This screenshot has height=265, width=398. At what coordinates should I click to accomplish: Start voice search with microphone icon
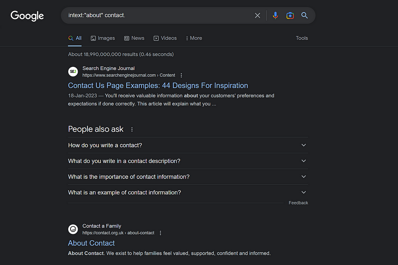pos(275,16)
